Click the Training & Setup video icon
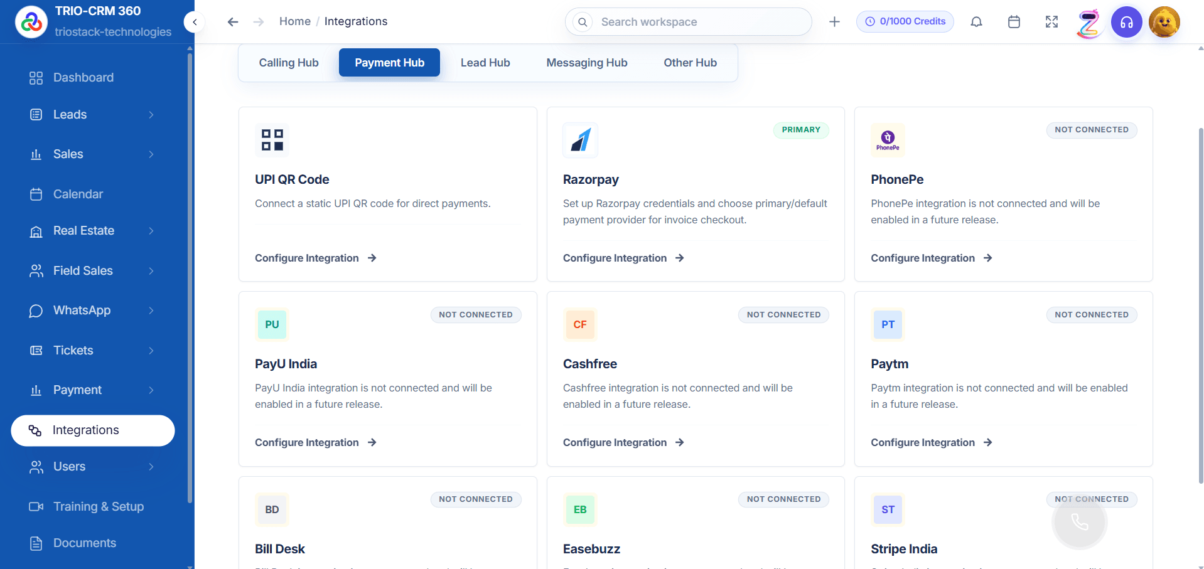 36,506
